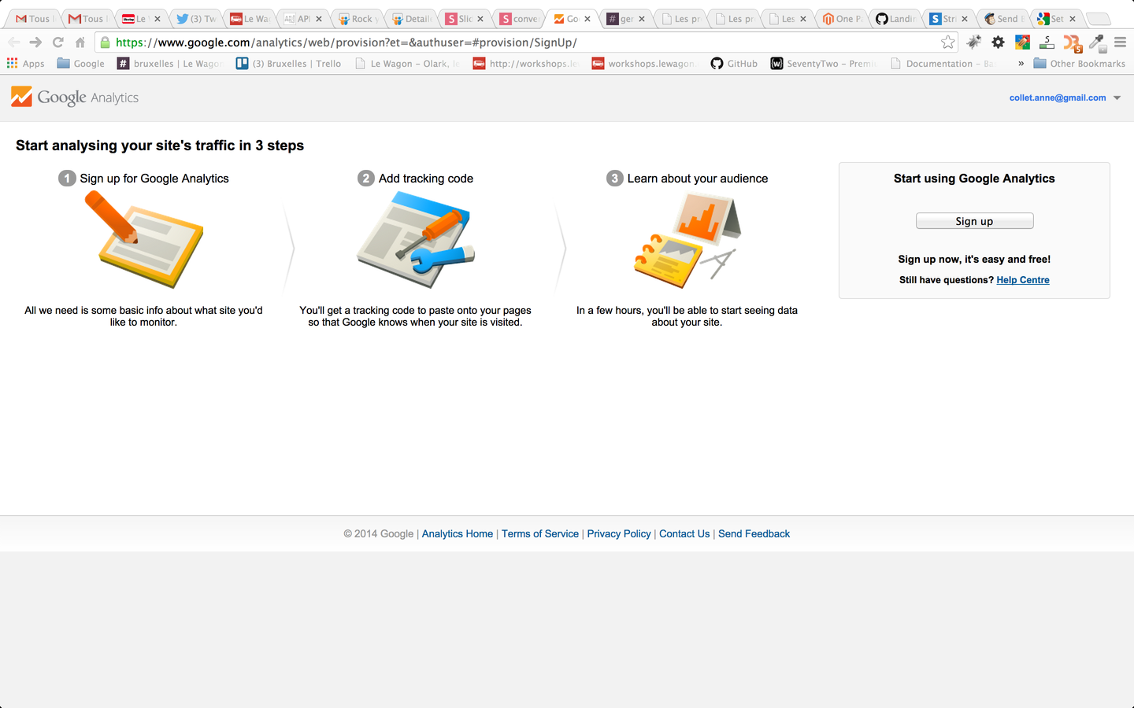Click 'Start using Google Analytics' heading

(974, 179)
